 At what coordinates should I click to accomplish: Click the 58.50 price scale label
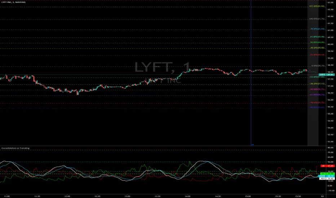pos(330,65)
